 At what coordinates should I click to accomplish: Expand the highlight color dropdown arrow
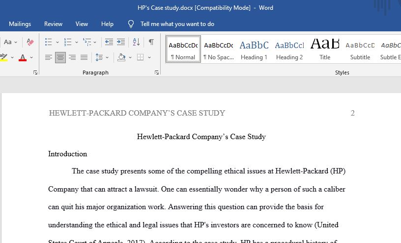click(12, 57)
